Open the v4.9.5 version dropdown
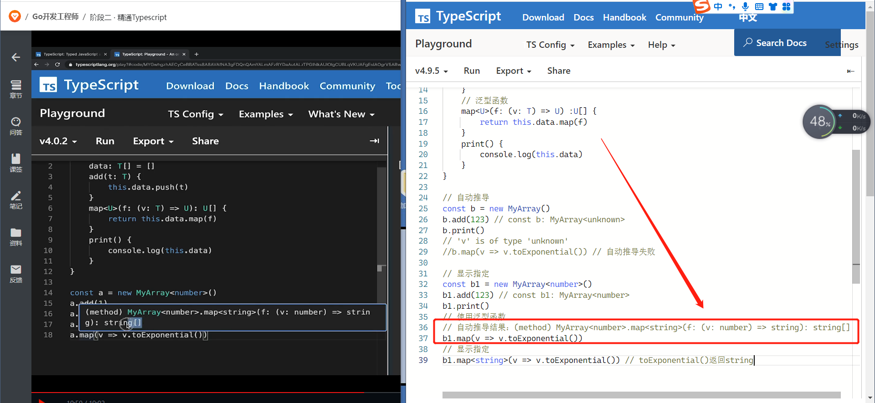Screen dimensions: 875x403 [x=431, y=71]
